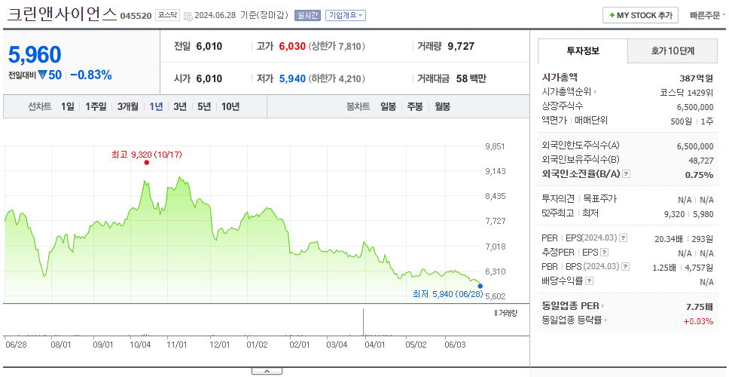Click the 거래량 legend in the volume chart
729x377 pixels.
[505, 313]
